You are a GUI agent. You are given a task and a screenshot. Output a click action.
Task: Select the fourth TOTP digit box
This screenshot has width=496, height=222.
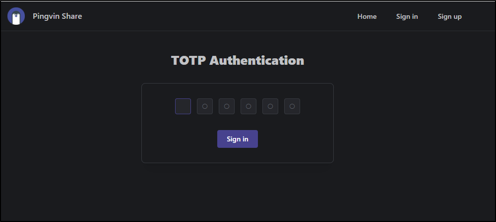[x=248, y=106]
